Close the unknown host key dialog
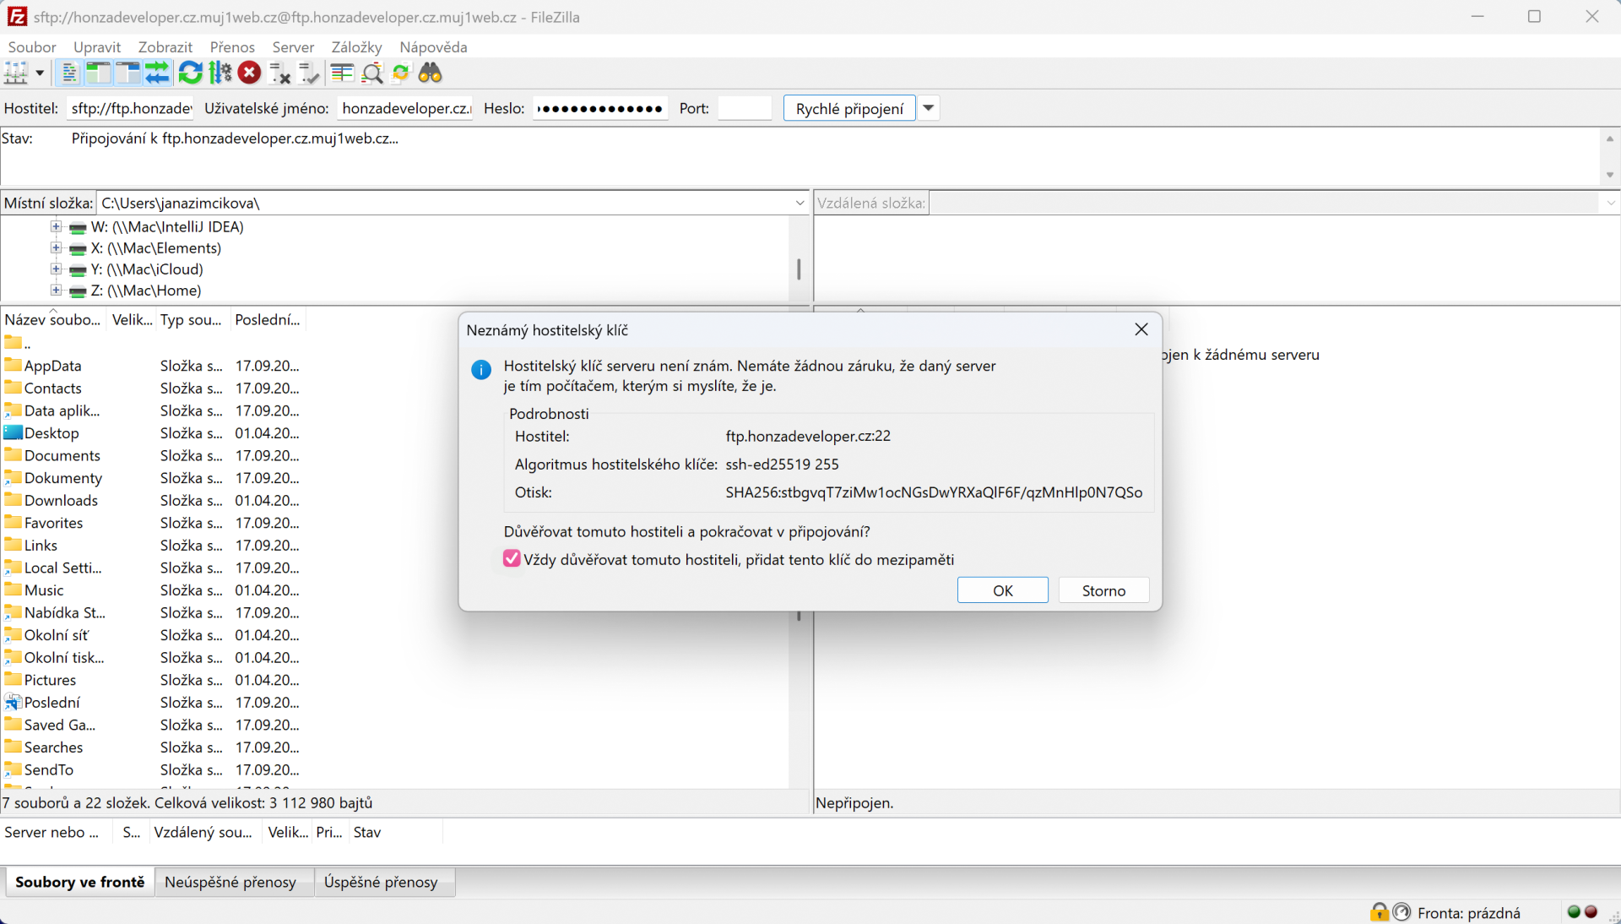This screenshot has width=1621, height=924. [x=1141, y=329]
